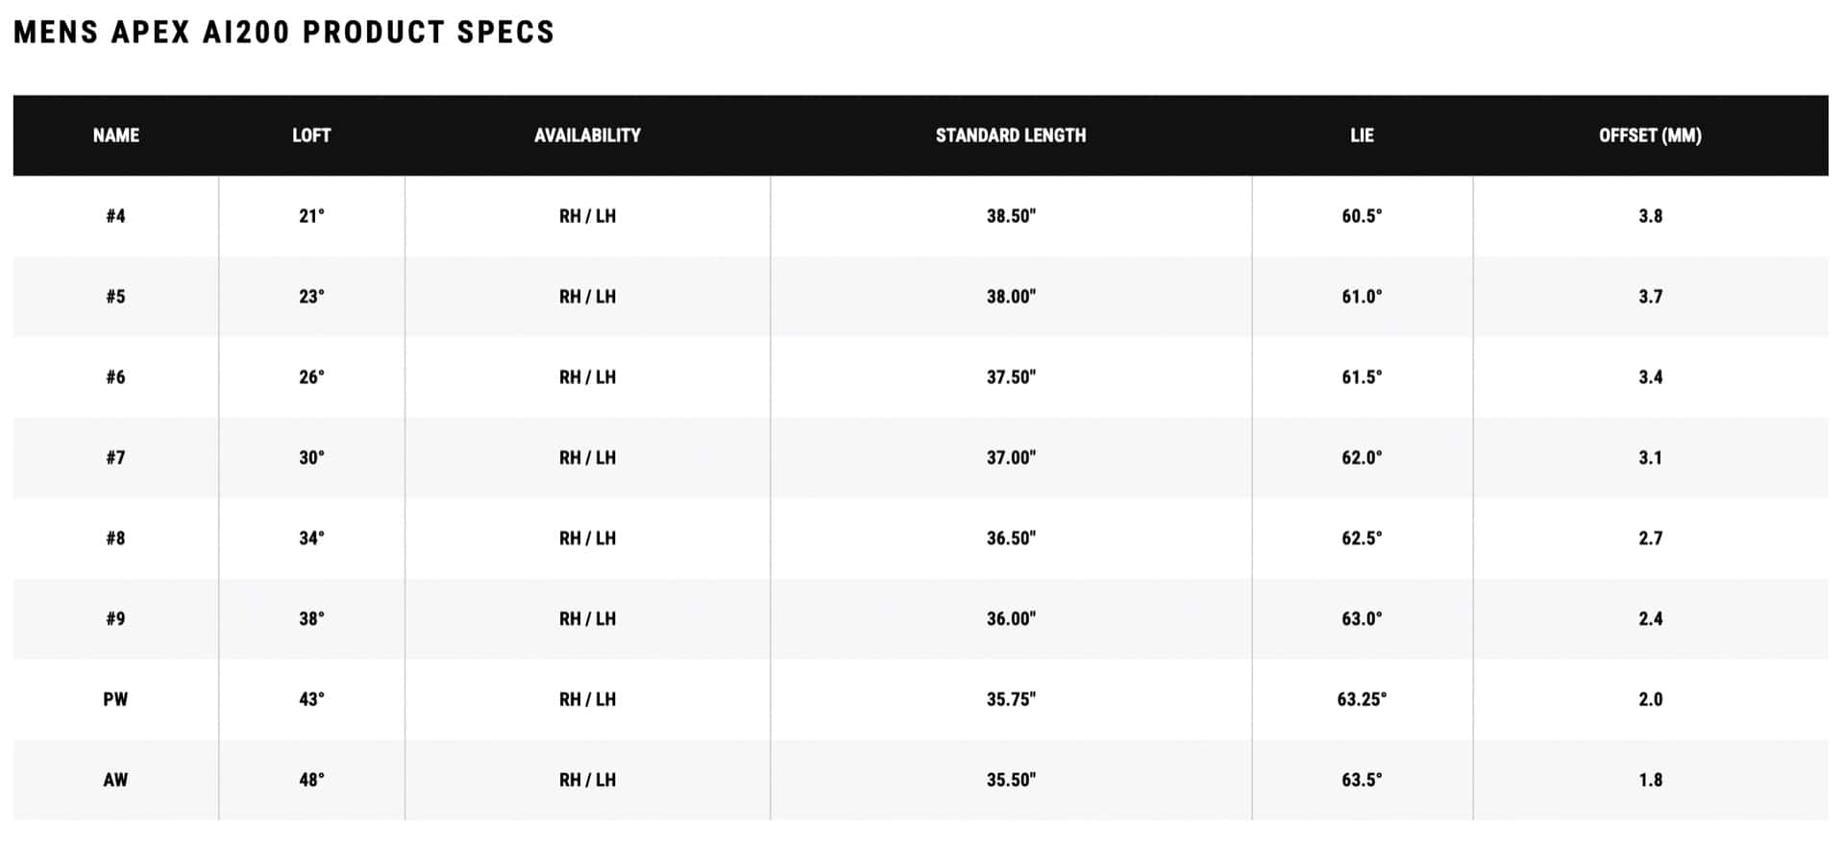Click the PW name cell
This screenshot has width=1845, height=846.
[115, 700]
